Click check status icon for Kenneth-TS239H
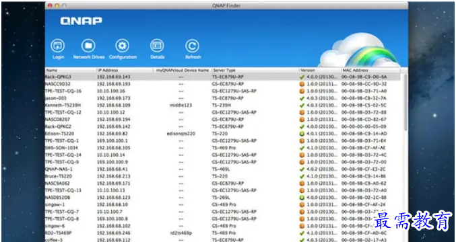 click(302, 106)
